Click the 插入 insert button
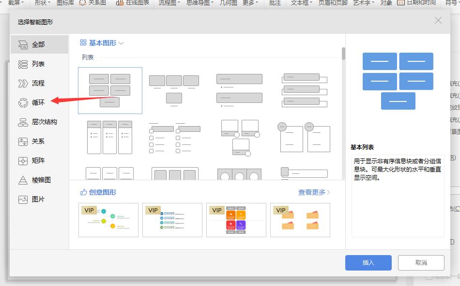This screenshot has height=286, width=460. pos(368,263)
